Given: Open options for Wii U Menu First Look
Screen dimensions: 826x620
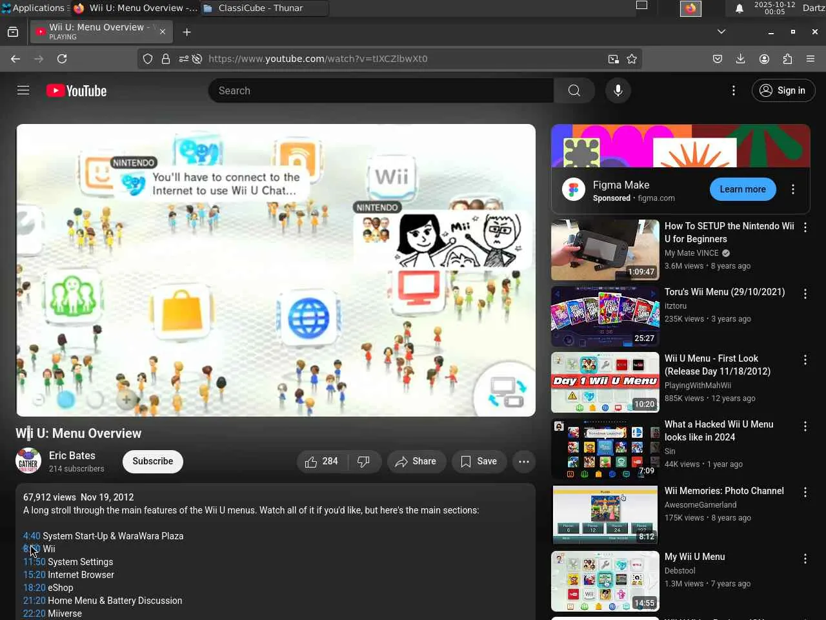Looking at the screenshot, I should pyautogui.click(x=805, y=360).
